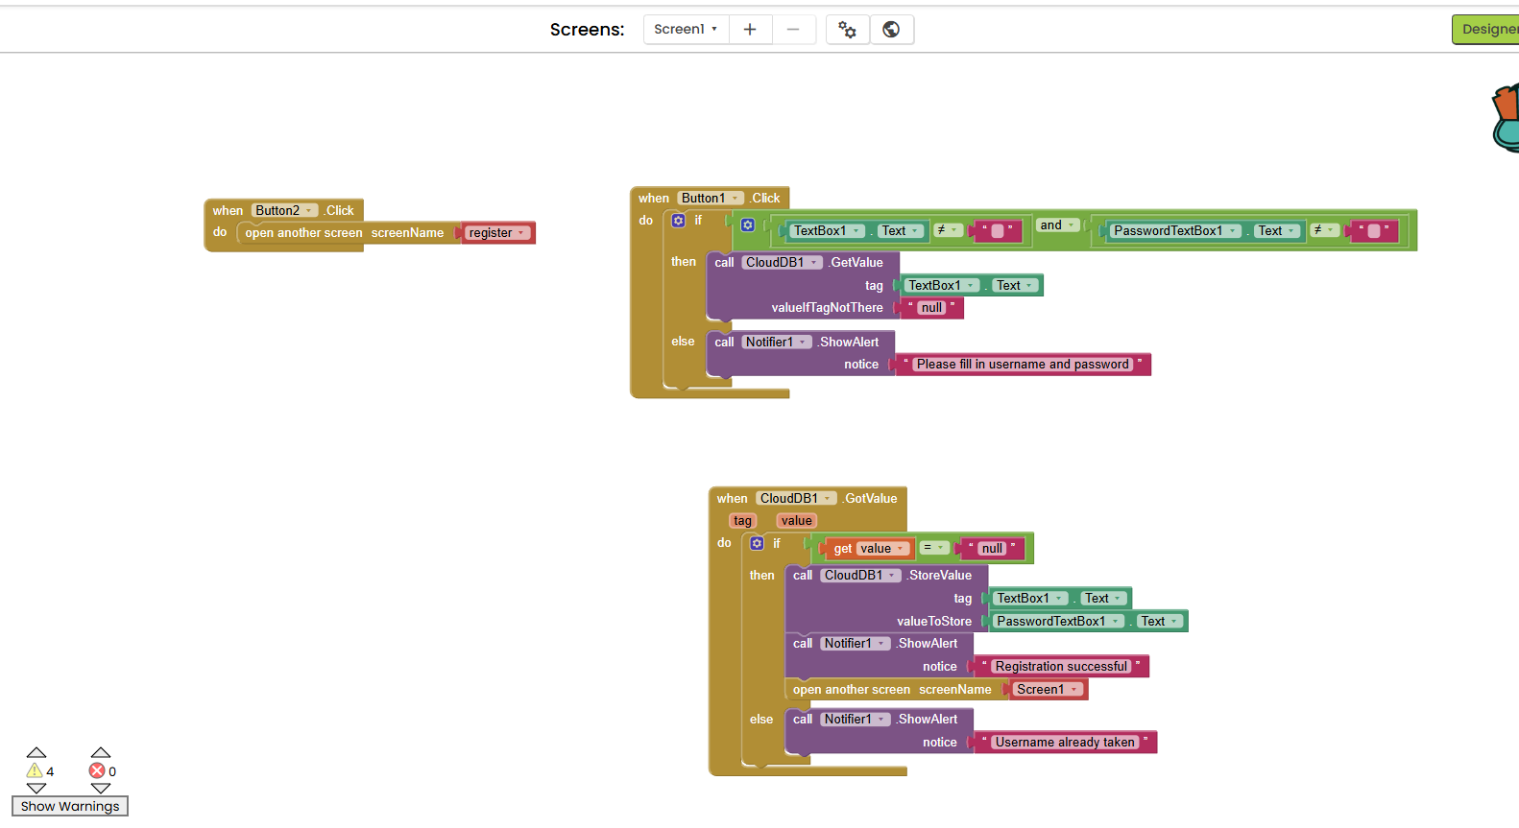
Task: Click the globe icon in the toolbar
Action: tap(891, 30)
